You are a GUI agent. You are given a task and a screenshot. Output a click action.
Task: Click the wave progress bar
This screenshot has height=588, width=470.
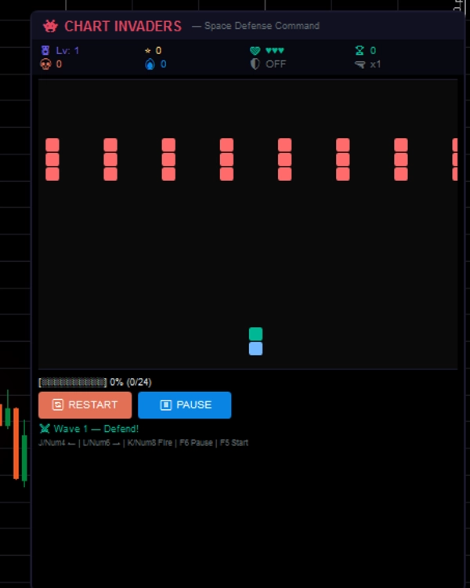[73, 382]
